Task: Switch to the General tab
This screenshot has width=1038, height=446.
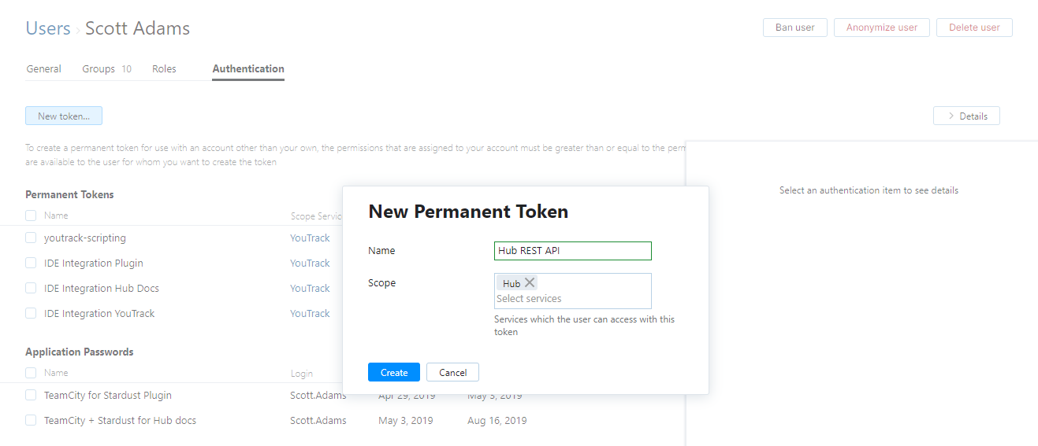Action: [x=44, y=69]
